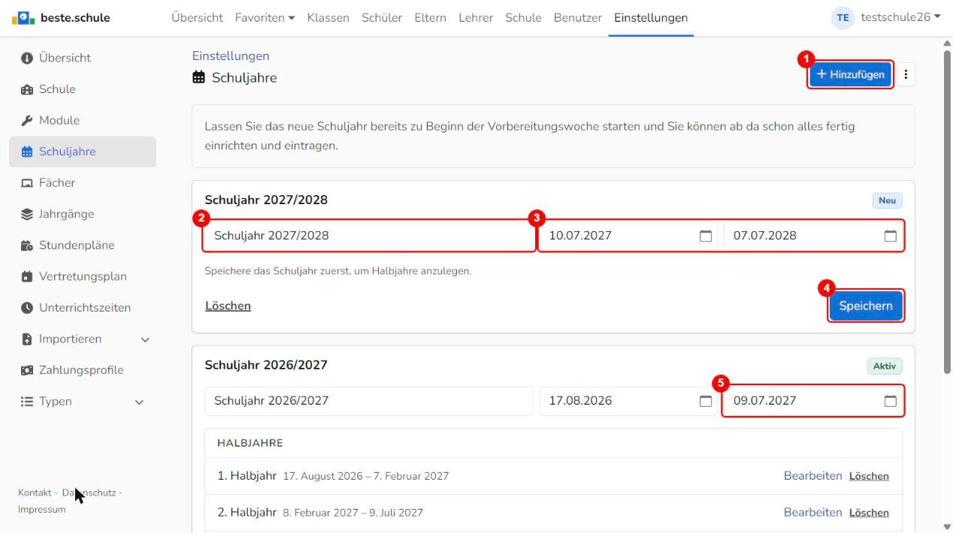
Task: Click Löschen for 1. Halbjahr
Action: point(869,476)
